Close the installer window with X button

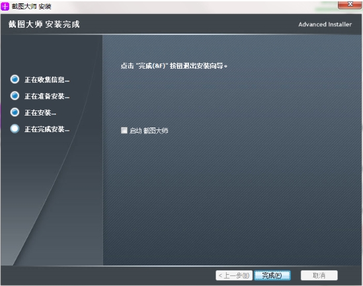click(x=350, y=5)
